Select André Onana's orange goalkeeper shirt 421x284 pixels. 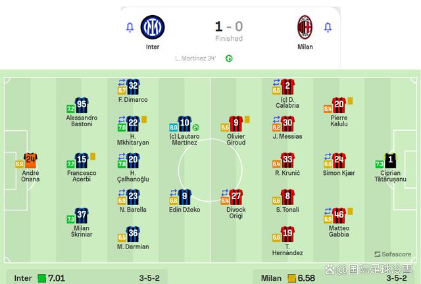(30, 160)
